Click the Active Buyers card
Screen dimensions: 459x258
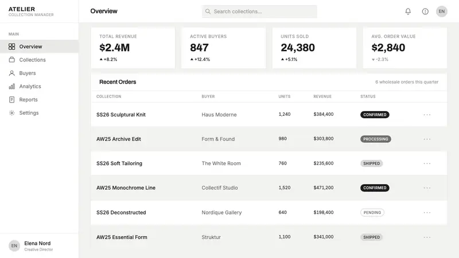point(224,48)
